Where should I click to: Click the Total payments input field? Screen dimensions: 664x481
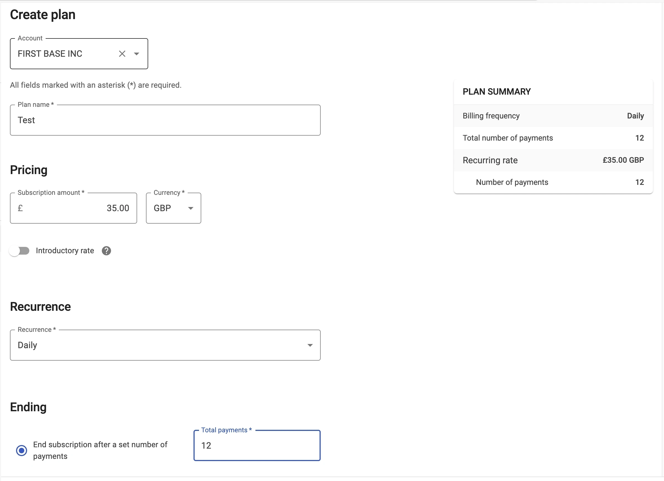tap(257, 446)
